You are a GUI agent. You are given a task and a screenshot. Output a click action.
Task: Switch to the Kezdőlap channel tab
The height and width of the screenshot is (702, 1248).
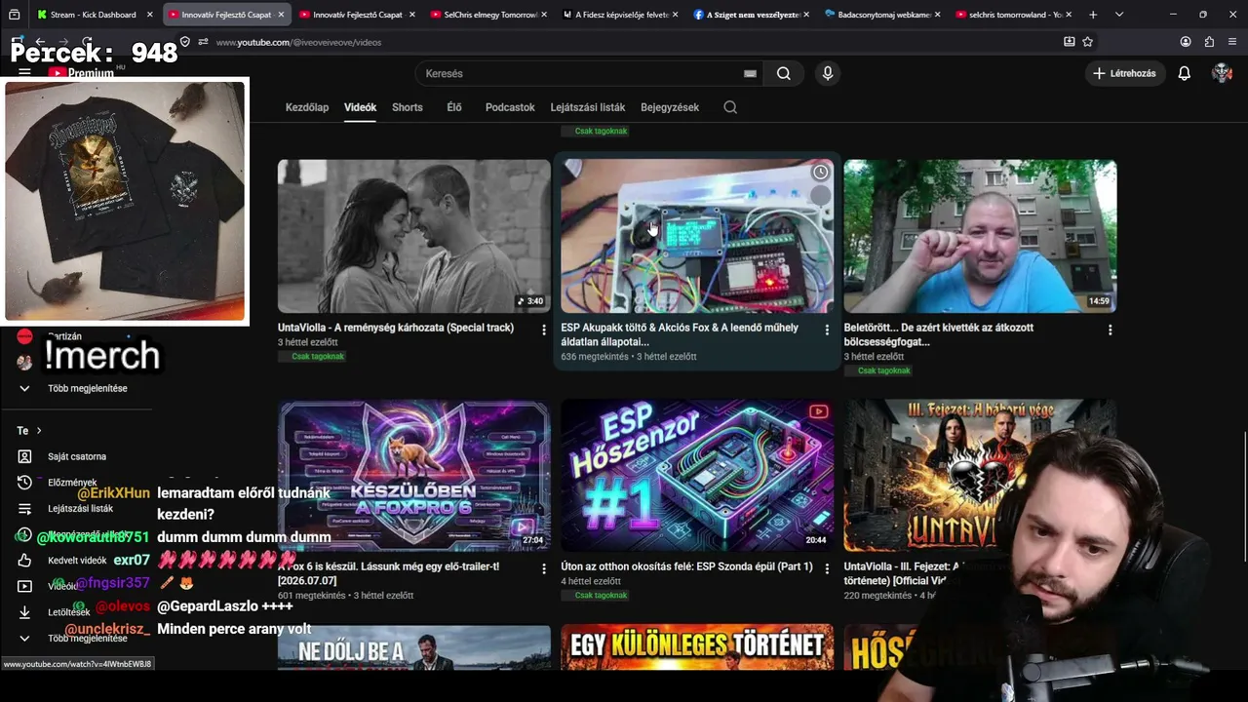(307, 107)
